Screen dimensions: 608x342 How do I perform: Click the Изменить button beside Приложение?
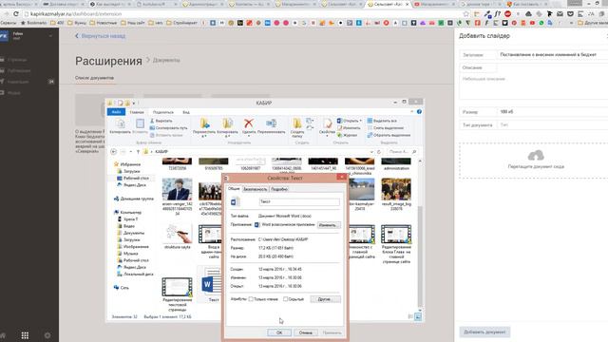click(329, 225)
